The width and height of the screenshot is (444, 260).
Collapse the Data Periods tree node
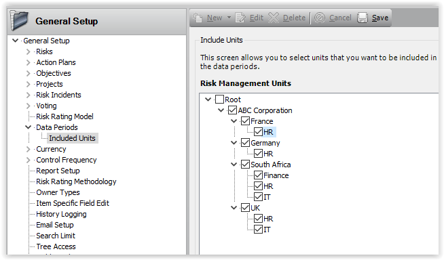(x=28, y=127)
